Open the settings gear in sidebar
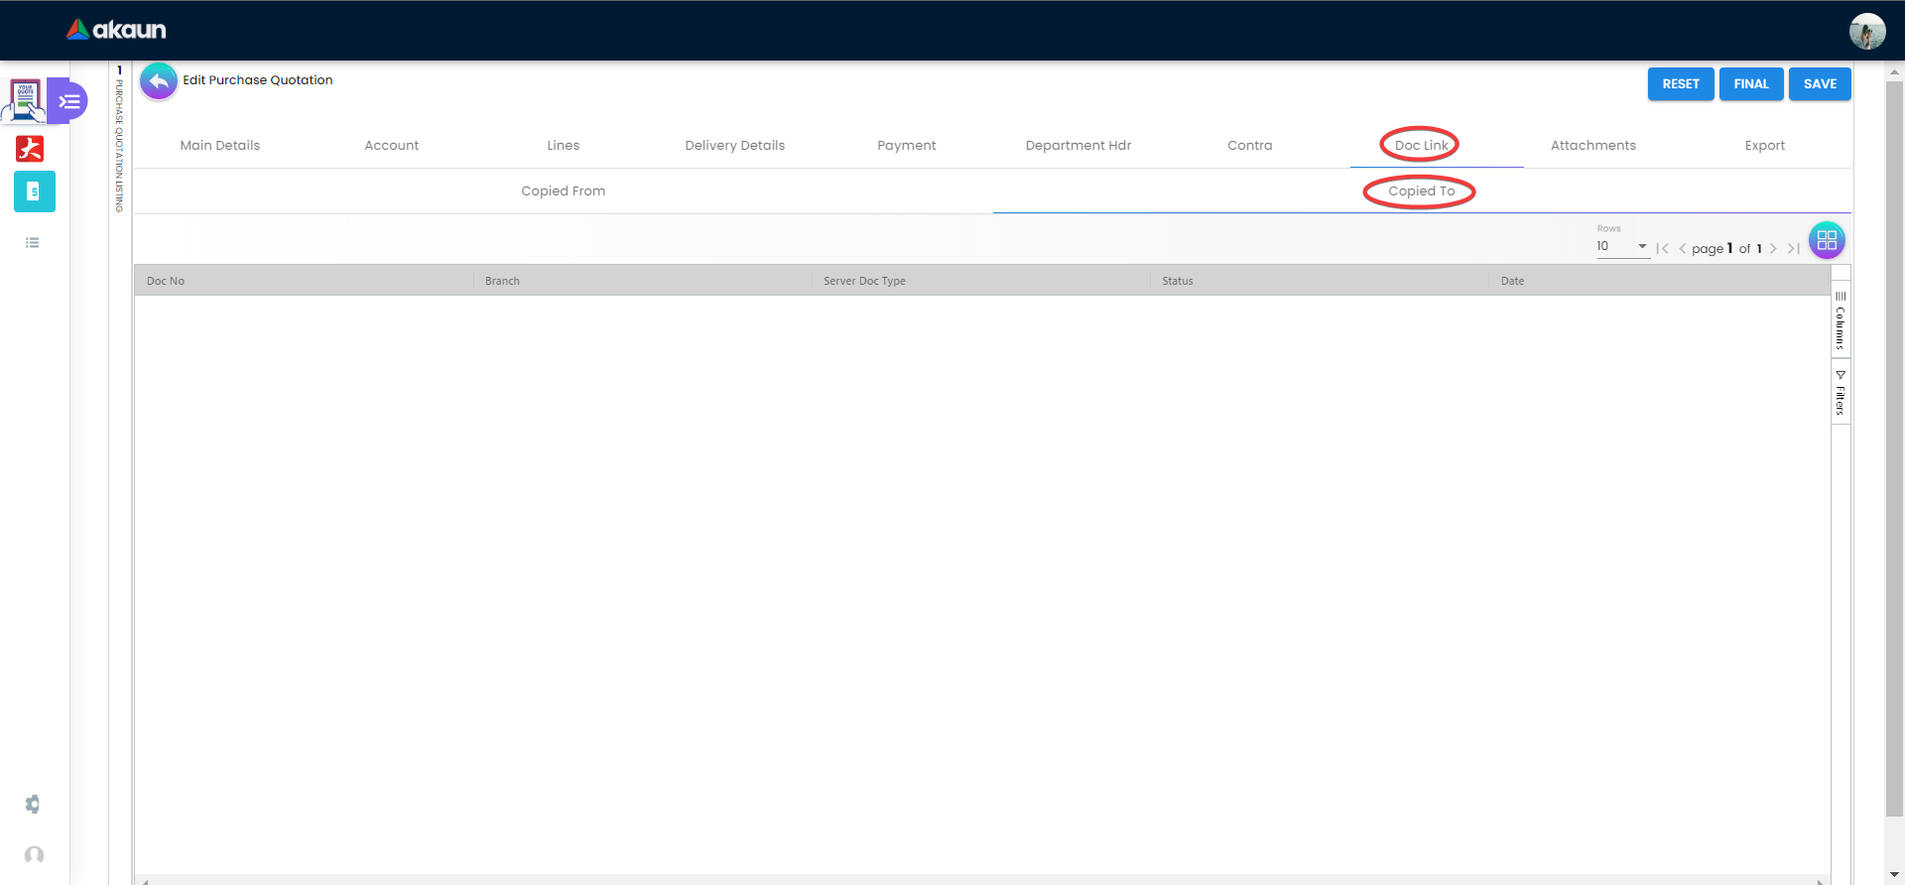 click(x=33, y=804)
